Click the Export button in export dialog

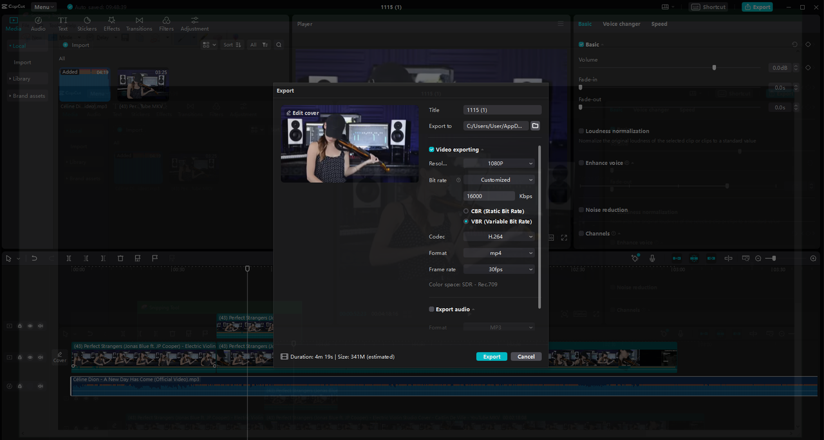492,356
